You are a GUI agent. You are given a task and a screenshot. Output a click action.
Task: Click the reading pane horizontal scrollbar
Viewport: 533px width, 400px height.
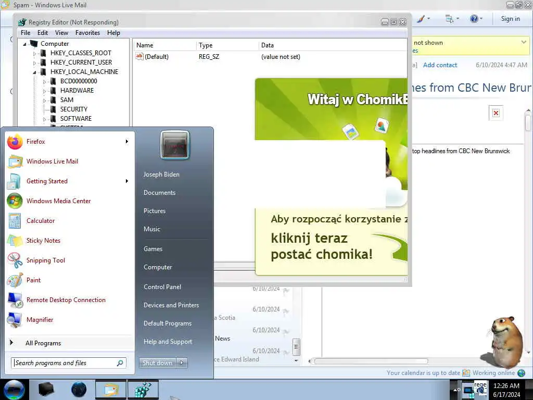tap(371, 361)
